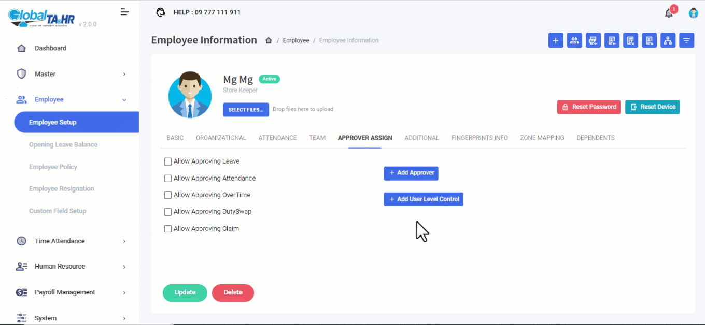Open user profile avatar in top bar

pos(693,13)
